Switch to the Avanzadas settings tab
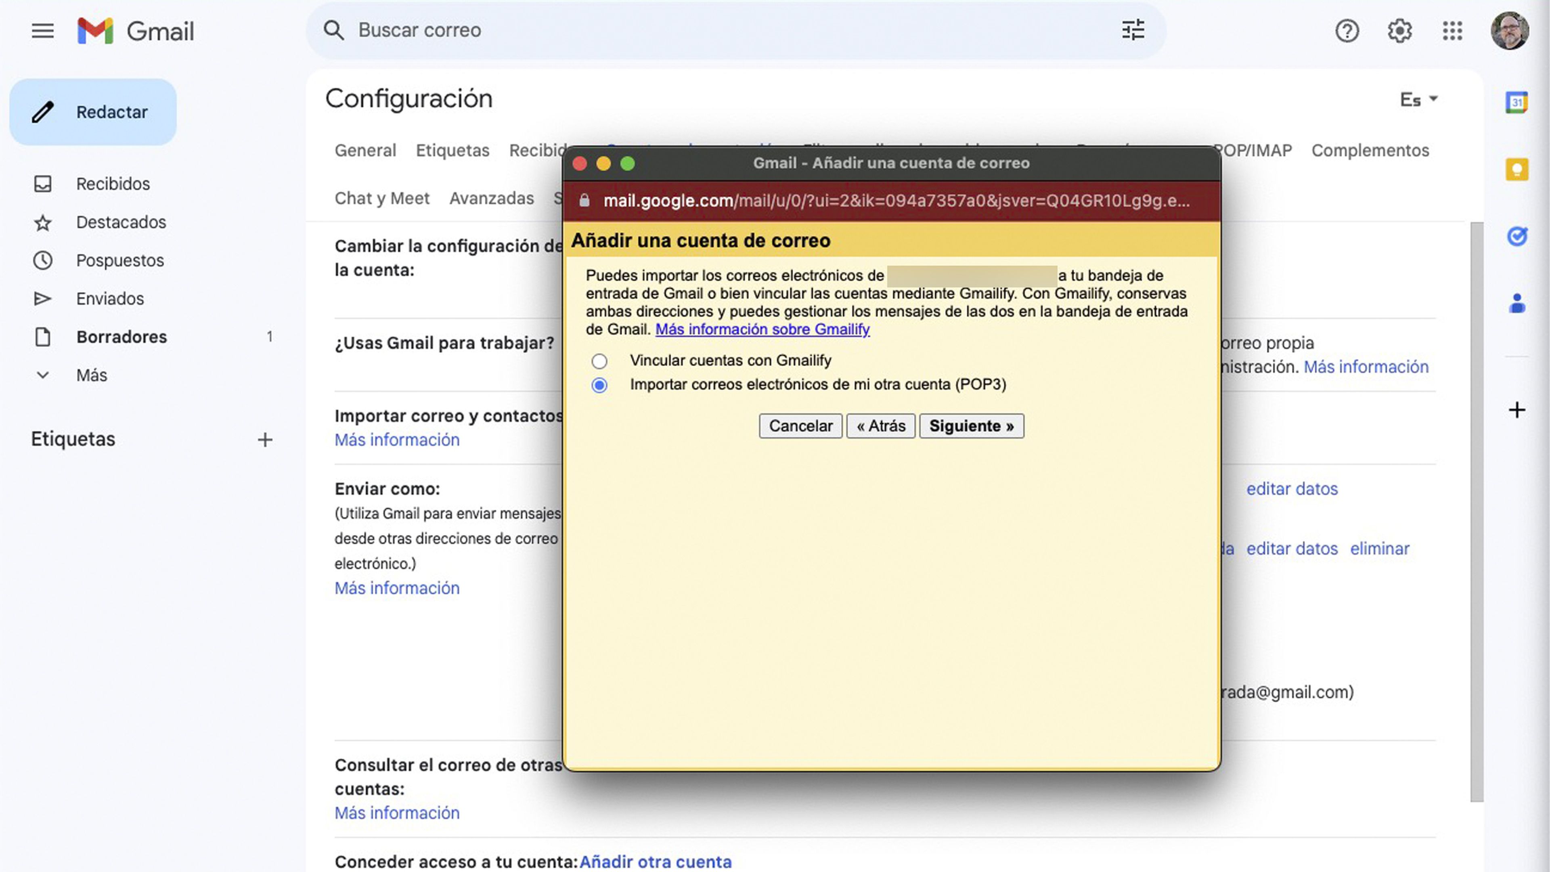The image size is (1550, 872). (492, 199)
